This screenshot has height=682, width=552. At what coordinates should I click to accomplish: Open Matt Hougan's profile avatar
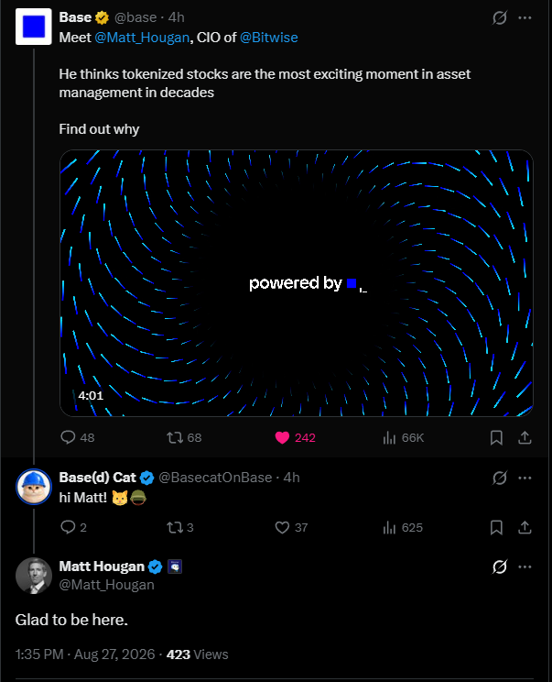(x=34, y=576)
